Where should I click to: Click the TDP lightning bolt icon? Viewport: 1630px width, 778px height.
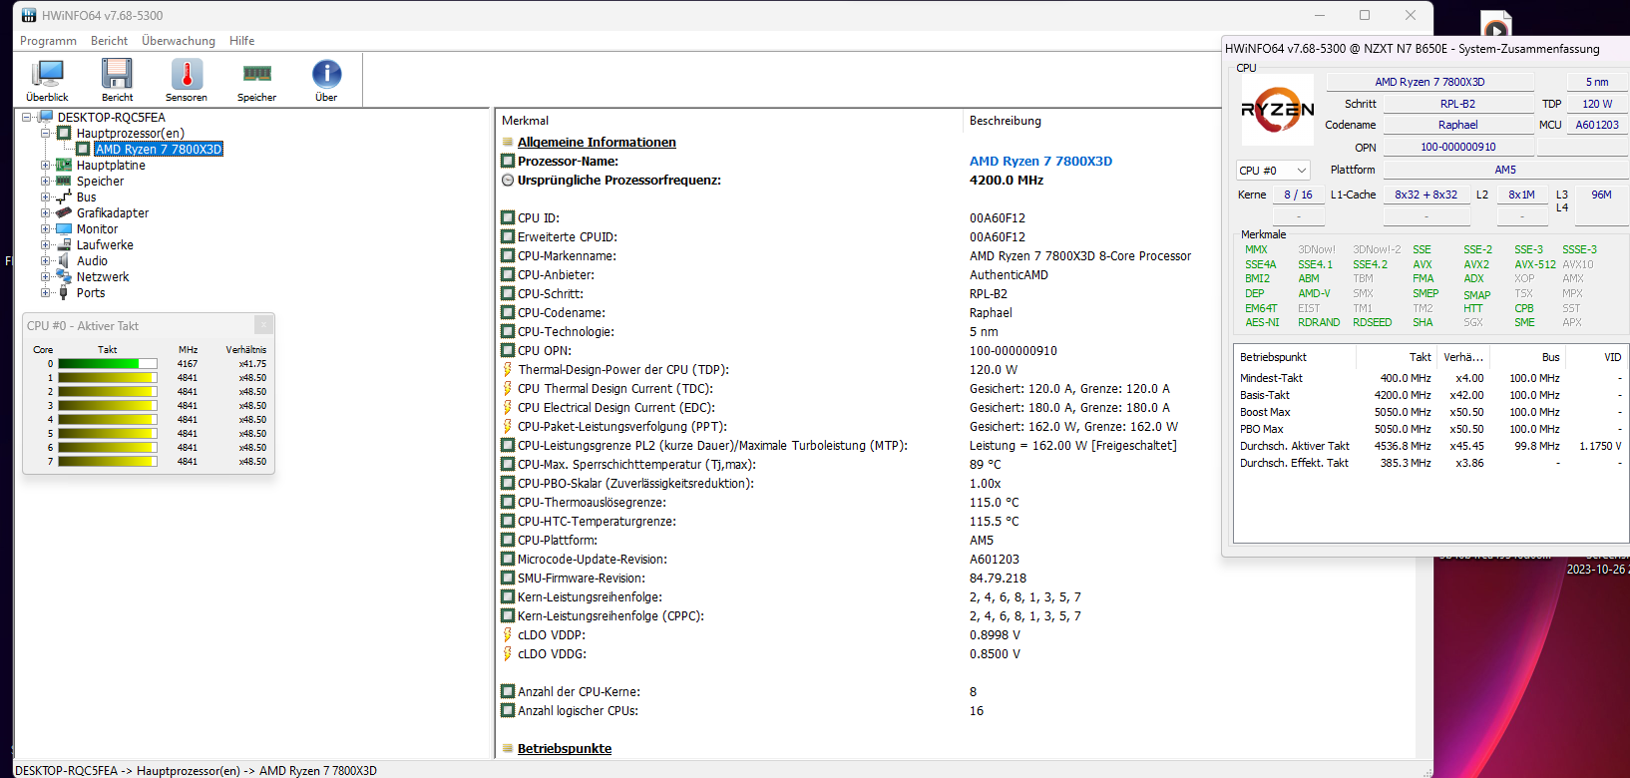507,370
